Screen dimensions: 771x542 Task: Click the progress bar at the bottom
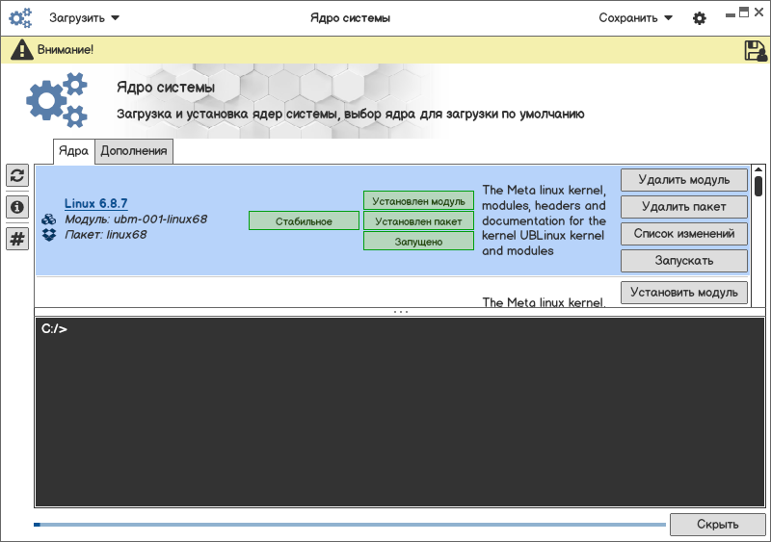pyautogui.click(x=350, y=525)
